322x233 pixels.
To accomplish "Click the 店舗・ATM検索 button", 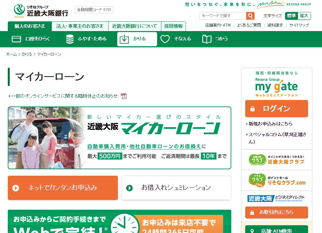I will pos(276,230).
